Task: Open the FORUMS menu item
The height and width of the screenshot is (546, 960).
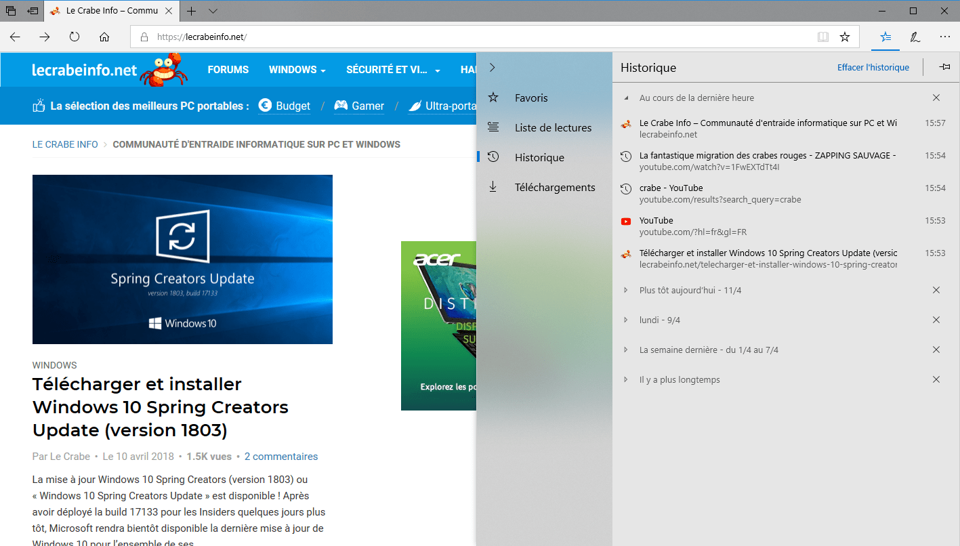Action: (228, 70)
